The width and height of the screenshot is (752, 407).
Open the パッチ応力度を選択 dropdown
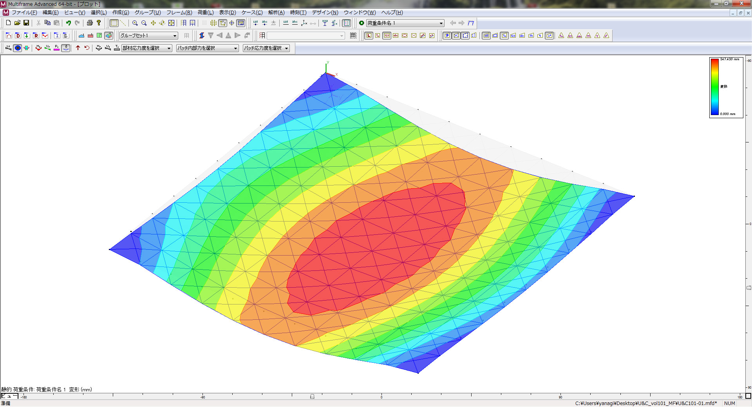pos(266,48)
